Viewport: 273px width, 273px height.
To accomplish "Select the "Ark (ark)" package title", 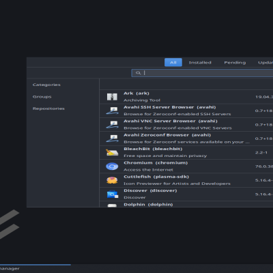I will pos(136,94).
